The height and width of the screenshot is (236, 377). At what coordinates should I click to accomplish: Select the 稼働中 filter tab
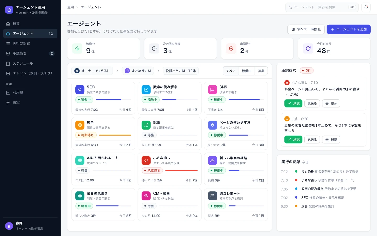click(247, 71)
